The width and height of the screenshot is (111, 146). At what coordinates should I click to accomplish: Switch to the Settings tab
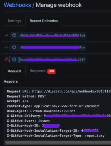(x=14, y=21)
